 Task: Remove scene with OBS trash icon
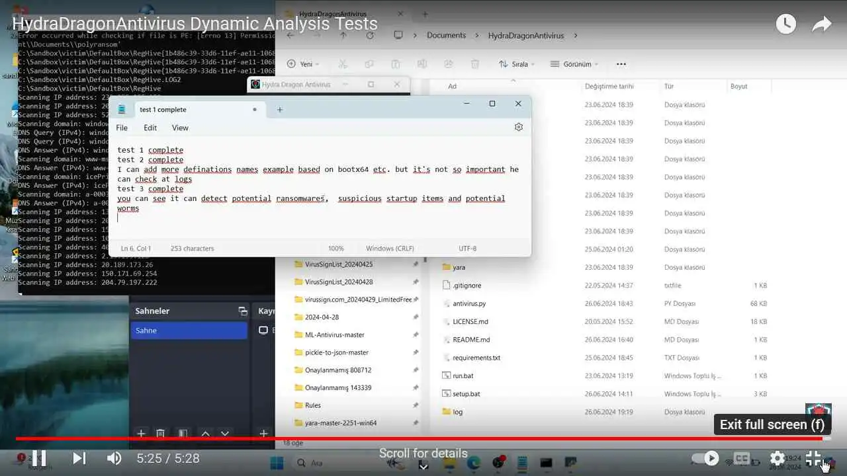(160, 434)
